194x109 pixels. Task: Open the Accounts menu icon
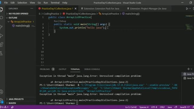point(1,92)
